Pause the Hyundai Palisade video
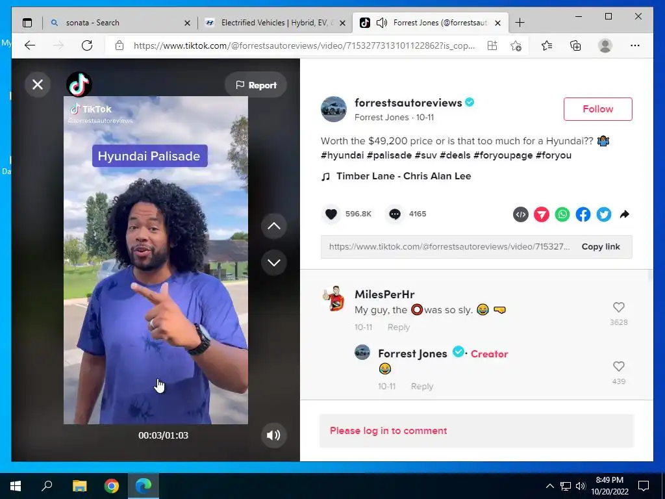This screenshot has width=665, height=499. click(x=156, y=260)
